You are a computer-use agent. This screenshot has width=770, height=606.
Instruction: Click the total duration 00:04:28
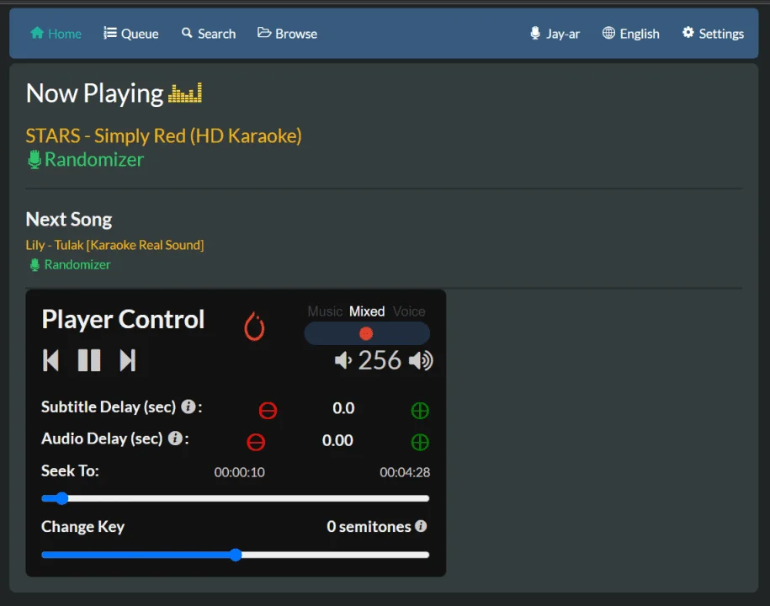(405, 472)
